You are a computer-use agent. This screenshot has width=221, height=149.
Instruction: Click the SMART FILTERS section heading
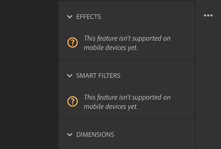pos(98,76)
